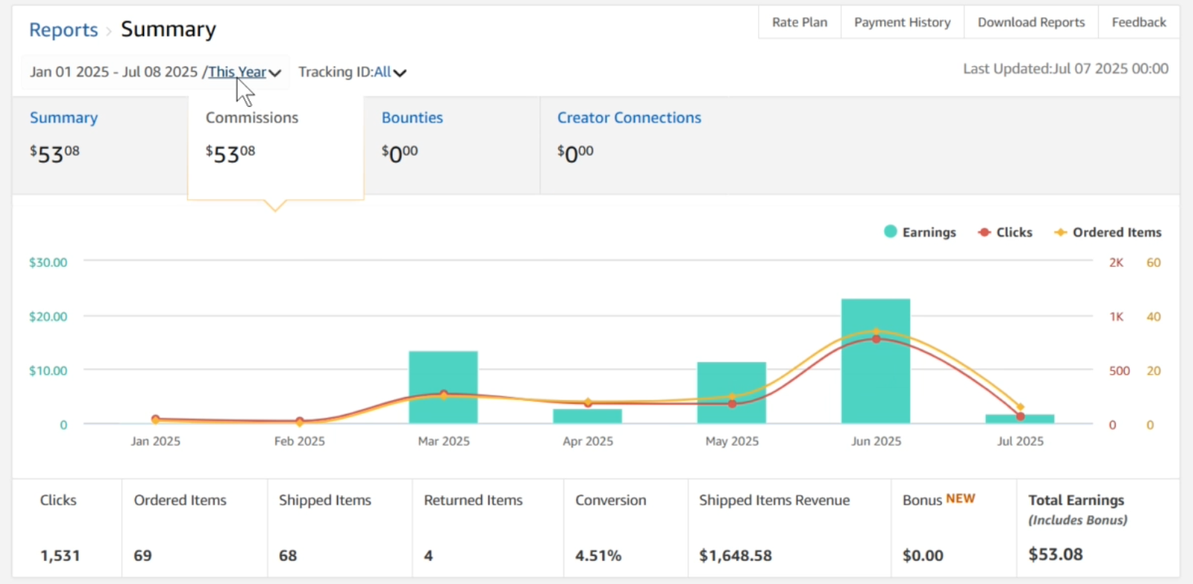This screenshot has height=584, width=1193.
Task: Click the Clicks total 1,531
Action: (60, 556)
